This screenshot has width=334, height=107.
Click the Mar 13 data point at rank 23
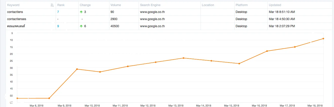click(183, 58)
